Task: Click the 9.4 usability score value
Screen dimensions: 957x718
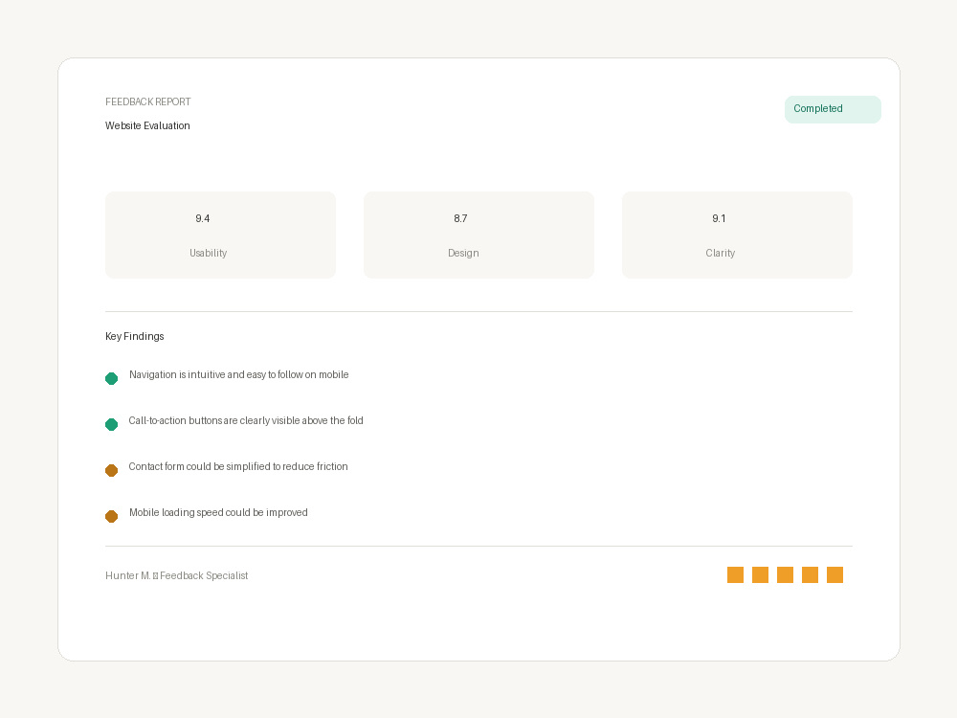Action: pos(203,218)
